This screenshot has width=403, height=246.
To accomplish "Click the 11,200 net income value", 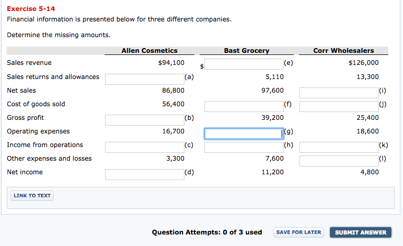I will 273,172.
